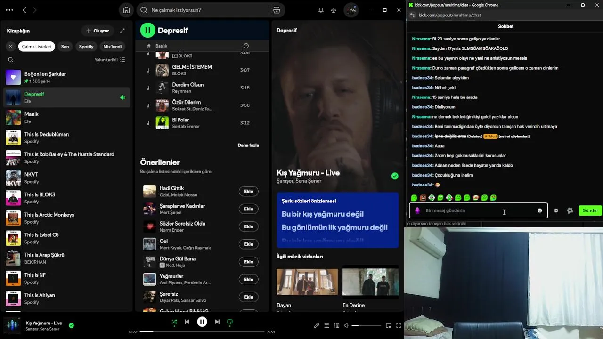Click the Kick chat message input field

point(478,210)
